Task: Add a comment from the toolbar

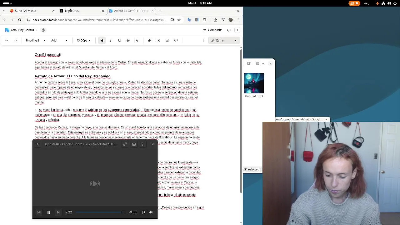Action: [x=176, y=40]
